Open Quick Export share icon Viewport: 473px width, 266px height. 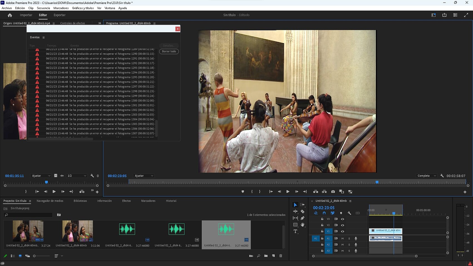point(444,15)
